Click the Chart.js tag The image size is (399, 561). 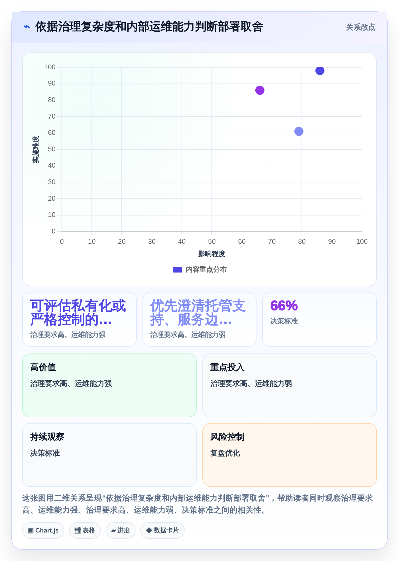pos(43,530)
